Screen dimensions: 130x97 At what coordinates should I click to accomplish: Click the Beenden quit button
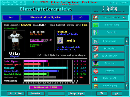click(x=36, y=94)
